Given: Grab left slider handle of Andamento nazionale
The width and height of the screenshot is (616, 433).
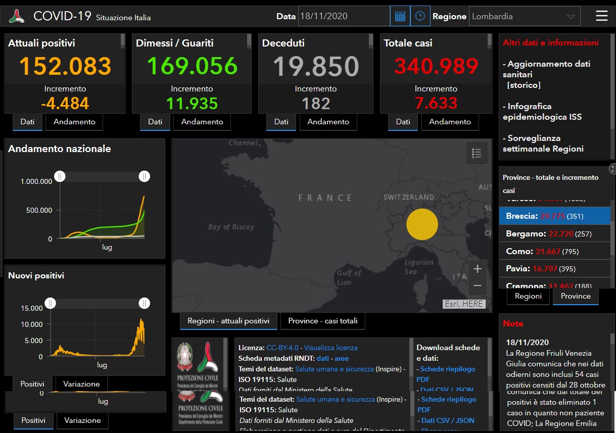Looking at the screenshot, I should pyautogui.click(x=60, y=176).
